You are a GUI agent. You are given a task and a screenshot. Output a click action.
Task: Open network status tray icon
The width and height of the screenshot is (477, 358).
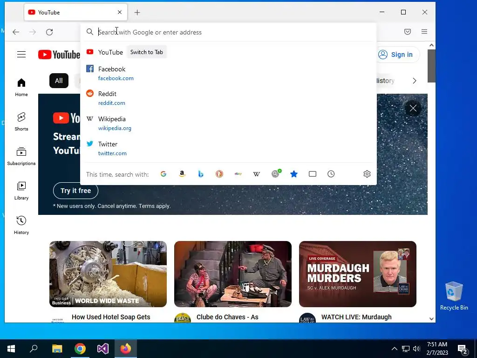pyautogui.click(x=406, y=349)
